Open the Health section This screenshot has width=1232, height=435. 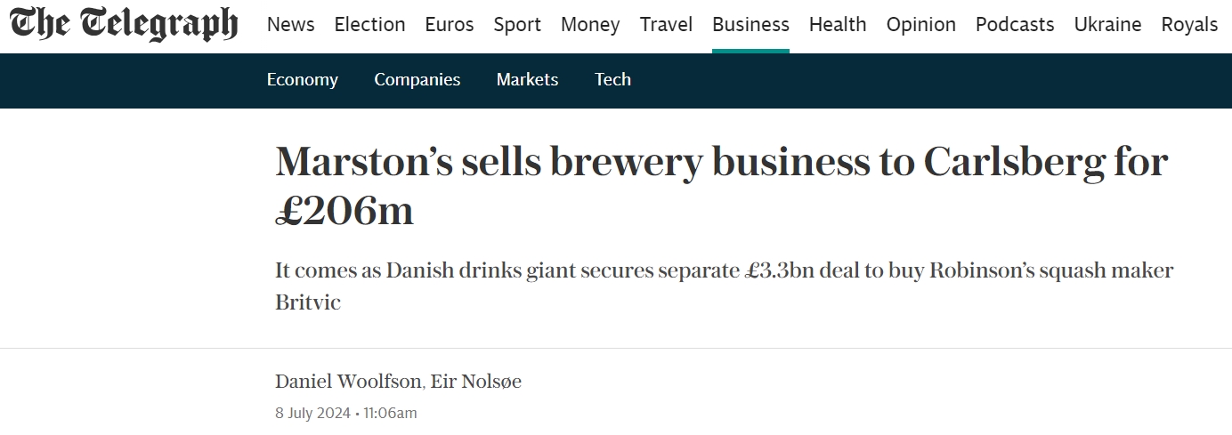(838, 25)
